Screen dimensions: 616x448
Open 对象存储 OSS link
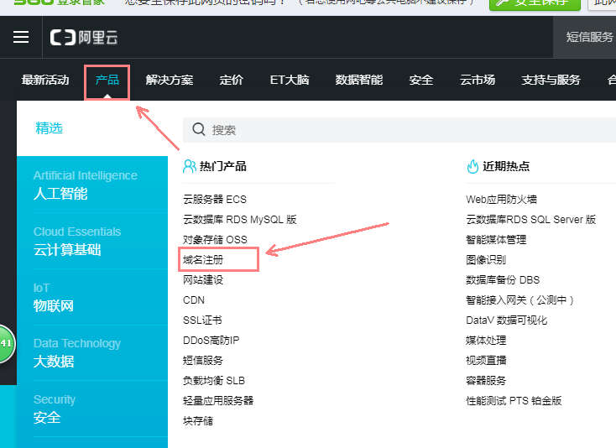216,239
